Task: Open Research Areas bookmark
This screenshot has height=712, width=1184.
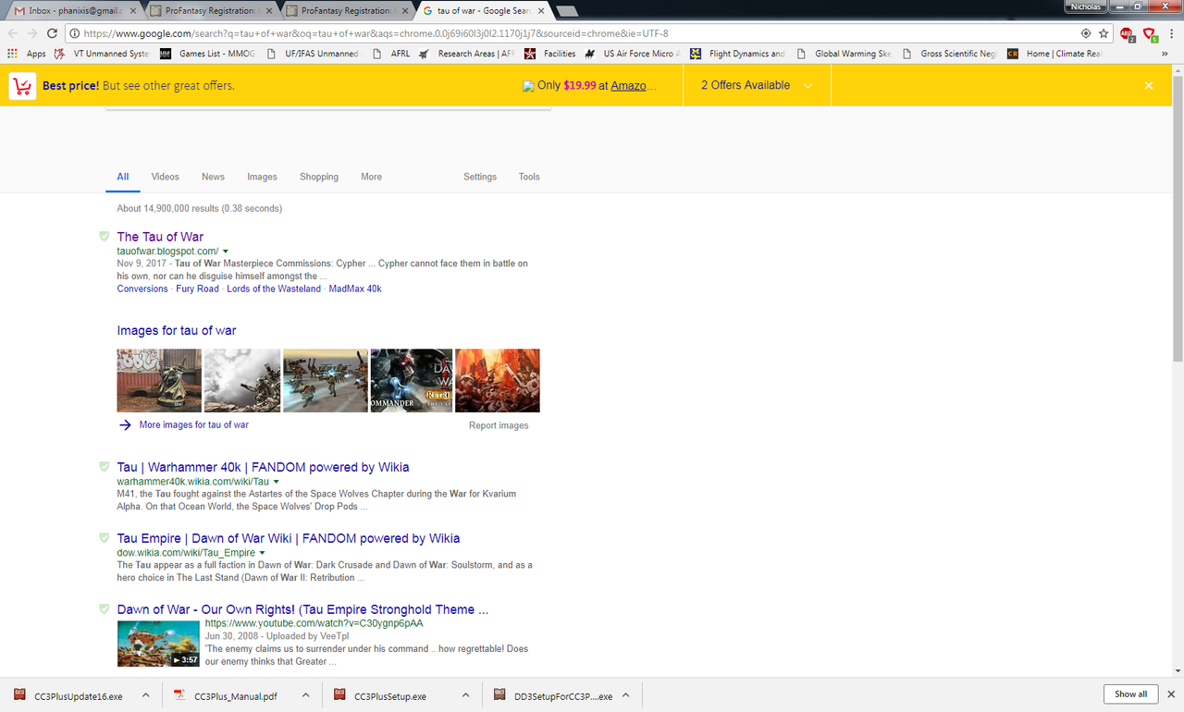Action: tap(467, 54)
